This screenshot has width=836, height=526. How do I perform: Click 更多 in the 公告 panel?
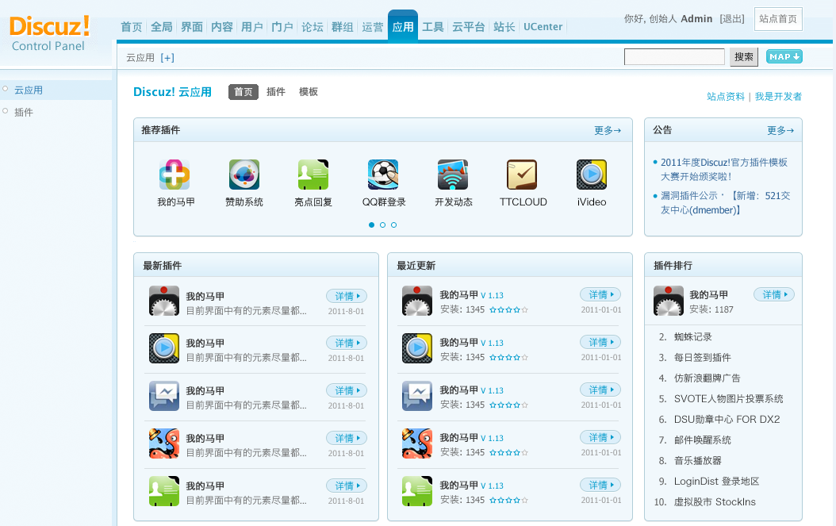pyautogui.click(x=780, y=130)
